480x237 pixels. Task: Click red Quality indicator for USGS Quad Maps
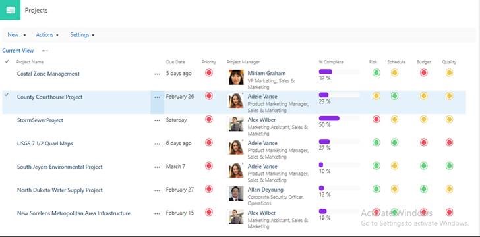pyautogui.click(x=450, y=142)
